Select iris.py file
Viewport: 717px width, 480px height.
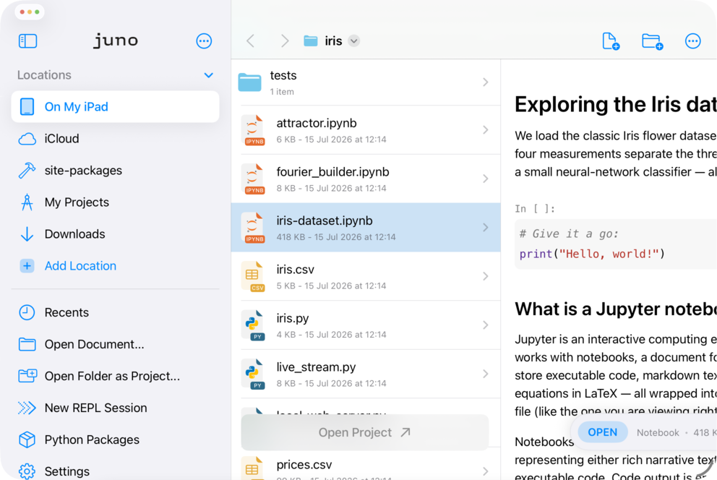click(366, 325)
